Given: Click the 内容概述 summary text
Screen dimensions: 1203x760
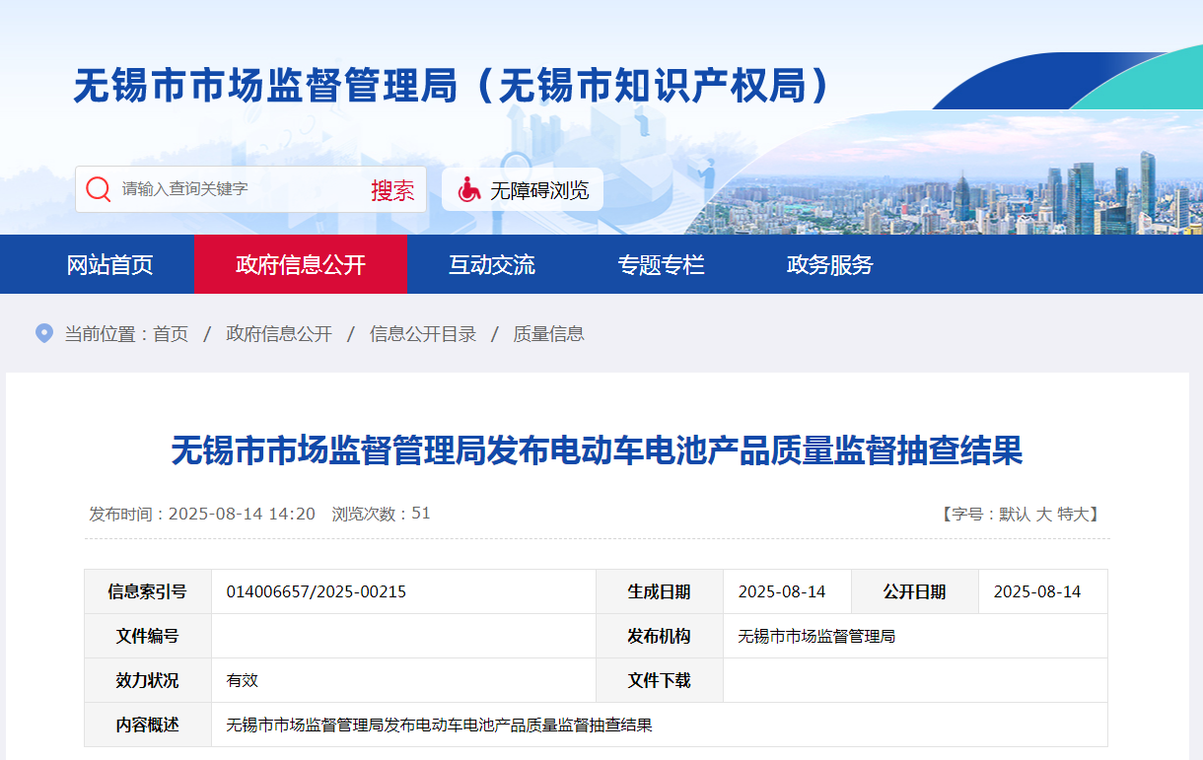Looking at the screenshot, I should [440, 725].
